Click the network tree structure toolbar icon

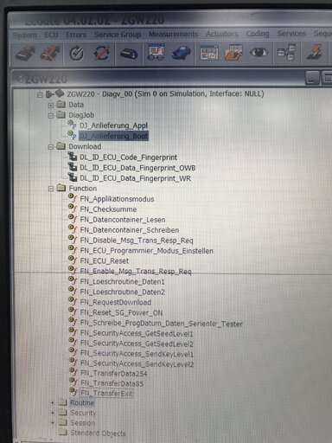click(286, 52)
